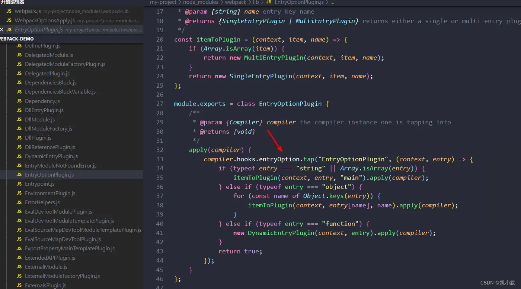Select EntryOptionPlugin.js in open editors list
The width and height of the screenshot is (521, 289).
point(71,30)
